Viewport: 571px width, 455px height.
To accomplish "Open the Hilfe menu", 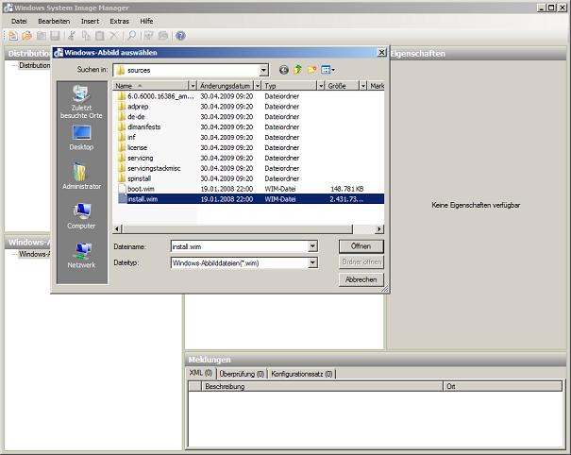I will click(146, 21).
